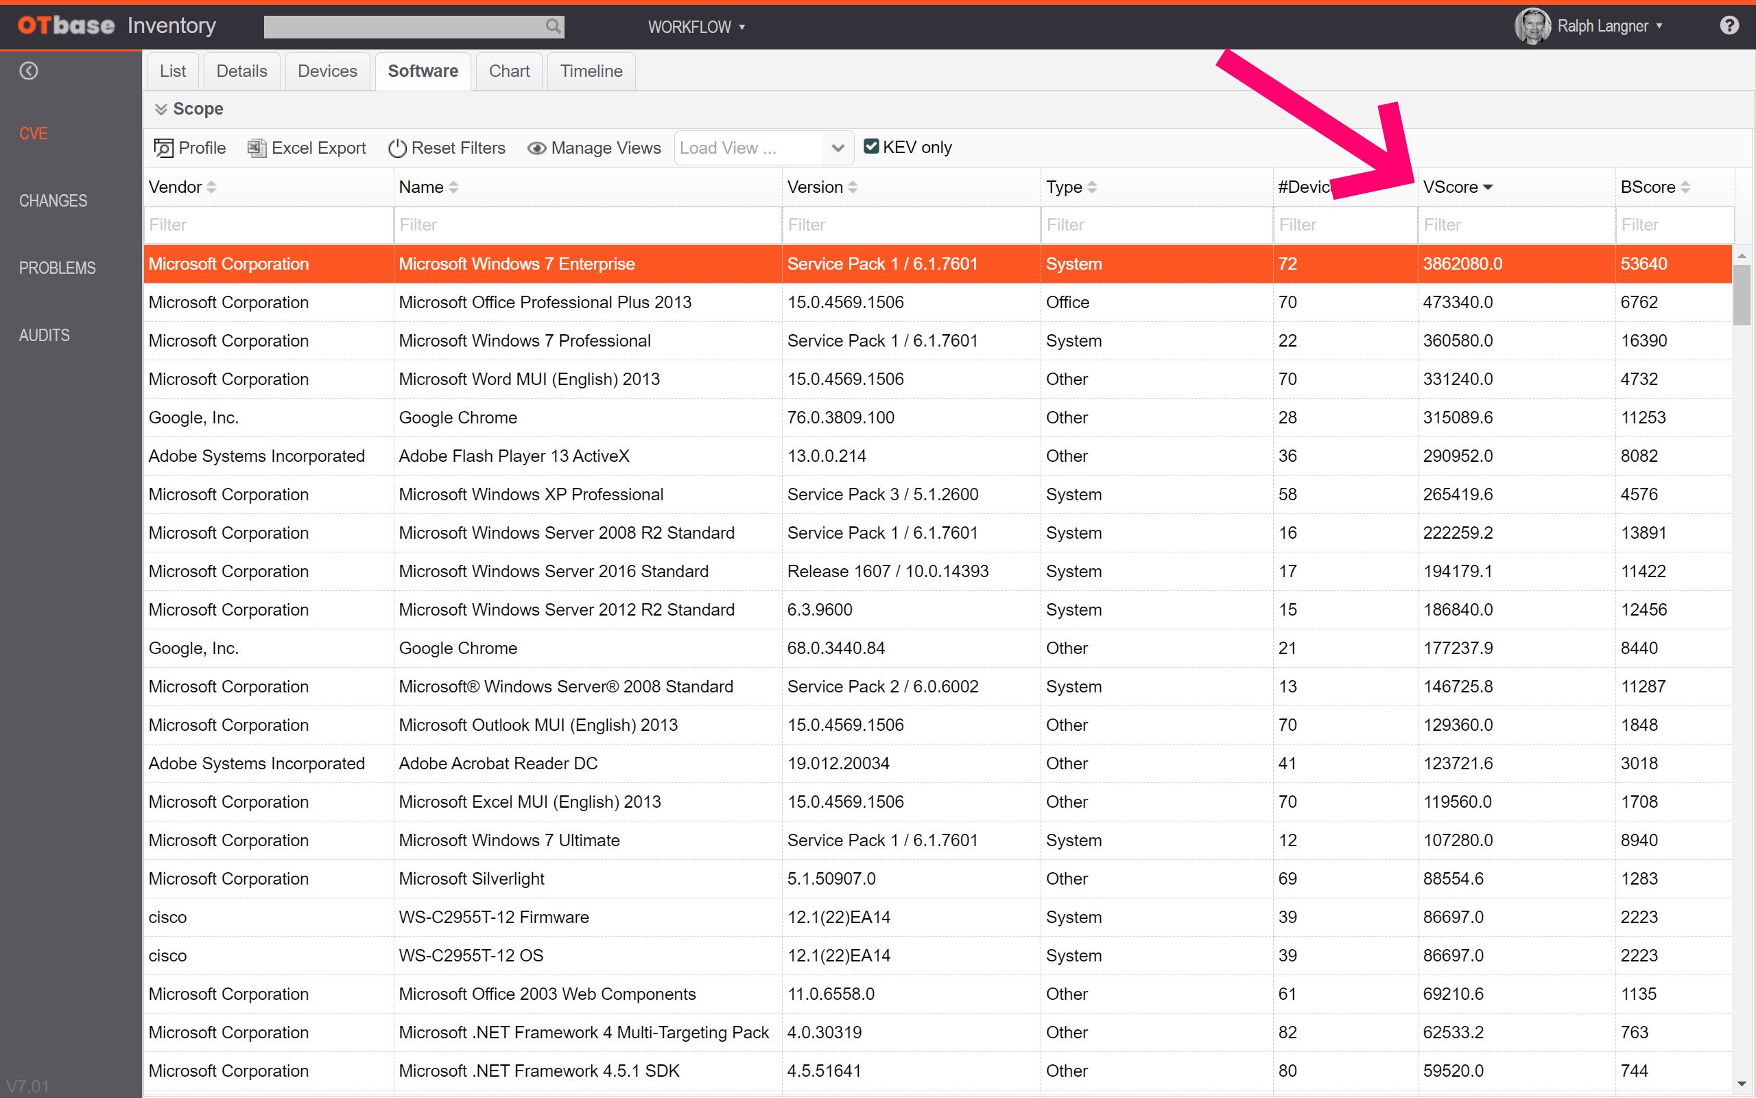Select Google Chrome version 68.0.3440.84
Viewport: 1756px width, 1098px height.
pyautogui.click(x=938, y=649)
